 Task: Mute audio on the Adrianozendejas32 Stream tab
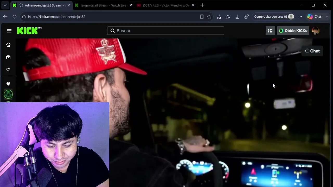(x=21, y=5)
